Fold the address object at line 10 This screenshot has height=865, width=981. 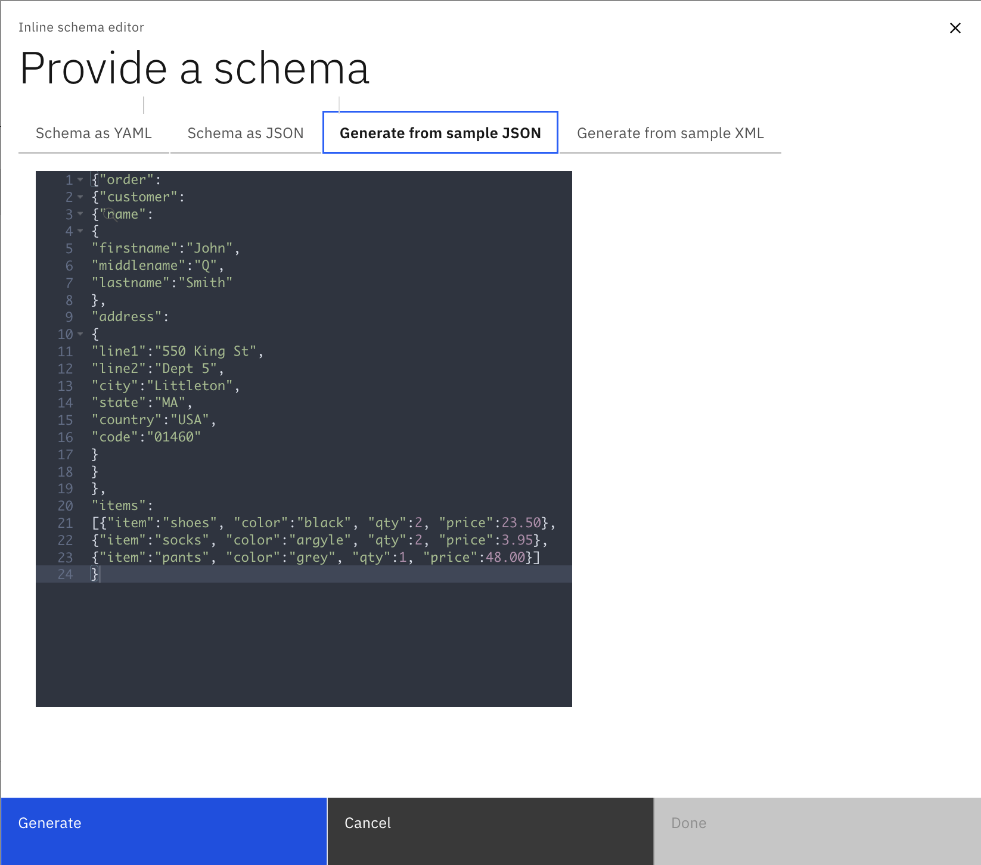80,334
